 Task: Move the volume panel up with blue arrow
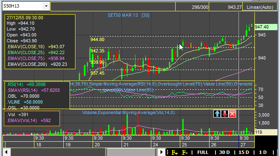pyautogui.click(x=217, y=114)
